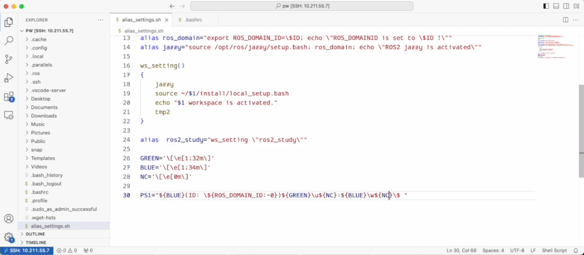
Task: Select alias_settings.sh in the file tree
Action: pyautogui.click(x=64, y=226)
